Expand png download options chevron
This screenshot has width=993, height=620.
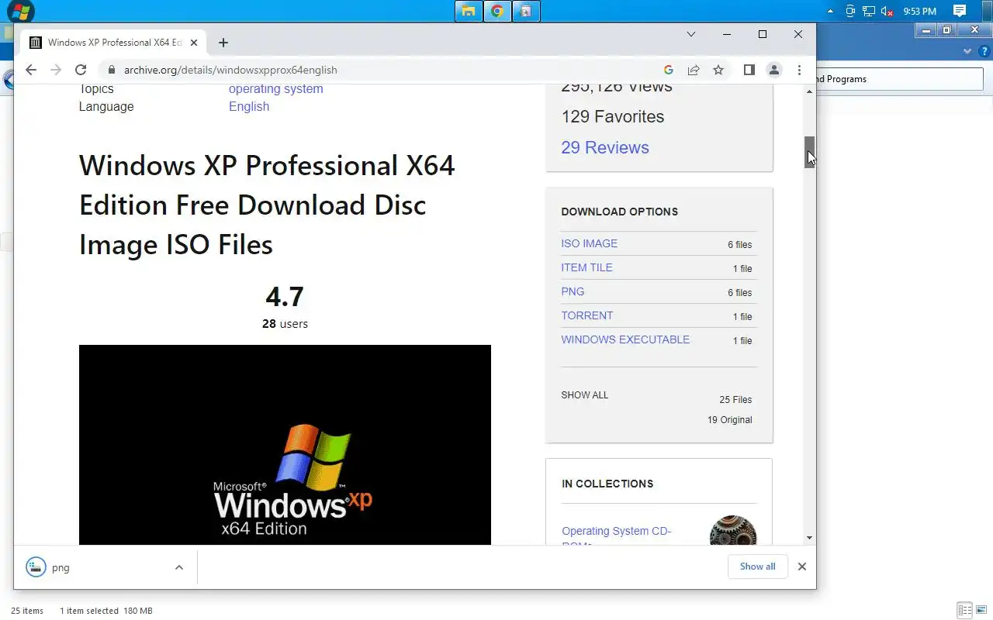pyautogui.click(x=179, y=567)
